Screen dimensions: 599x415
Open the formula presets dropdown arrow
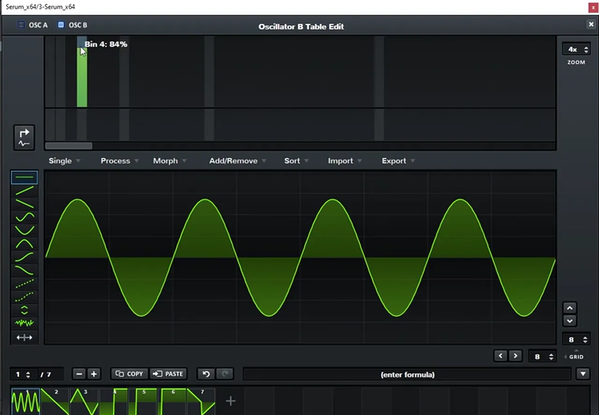click(x=583, y=374)
